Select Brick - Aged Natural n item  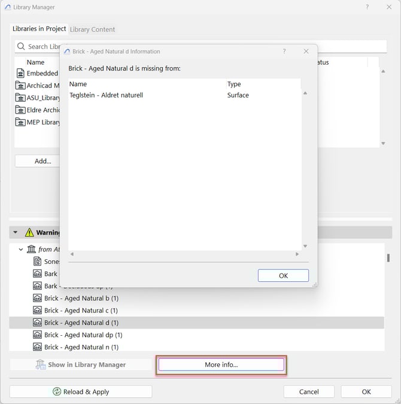[x=81, y=347]
